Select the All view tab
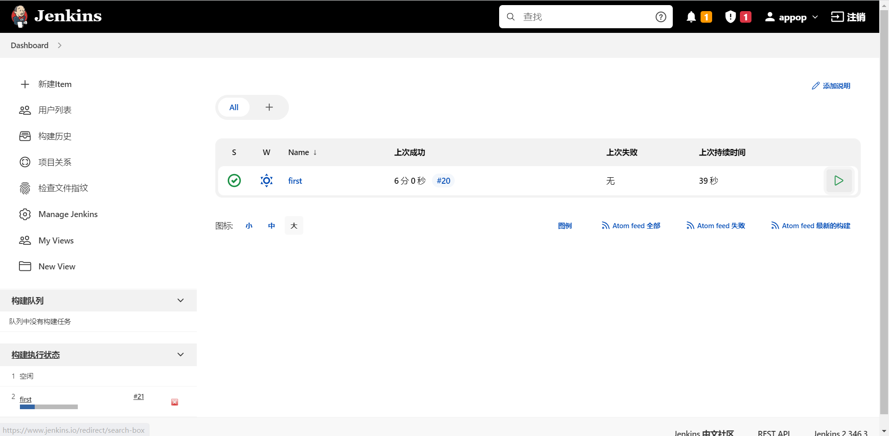889x436 pixels. coord(234,107)
